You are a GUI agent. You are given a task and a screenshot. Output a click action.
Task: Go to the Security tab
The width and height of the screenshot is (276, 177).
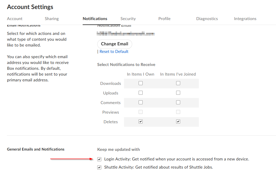pyautogui.click(x=128, y=19)
